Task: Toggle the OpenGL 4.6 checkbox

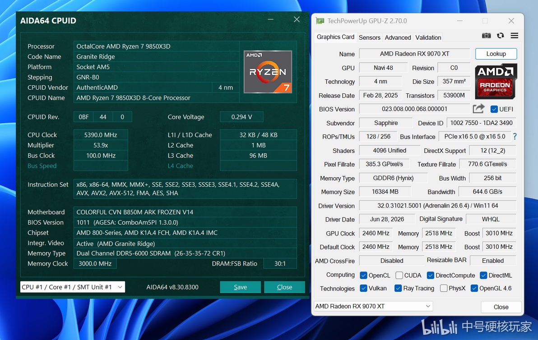Action: tap(474, 288)
